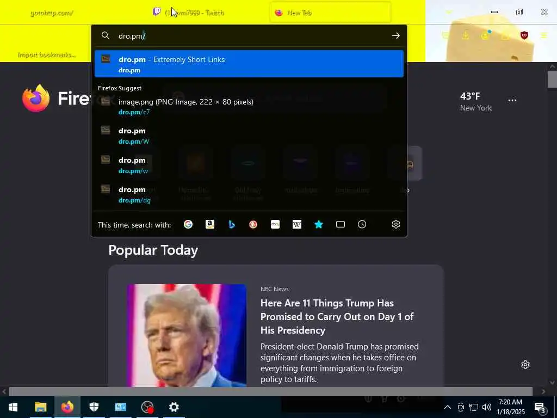The image size is (557, 418).
Task: Click the Trump article thumbnail
Action: pyautogui.click(x=187, y=335)
